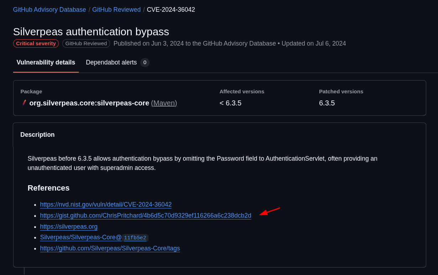Viewport: 438px width, 275px height.
Task: Click the Dependabot alerts counter badge
Action: tap(145, 62)
